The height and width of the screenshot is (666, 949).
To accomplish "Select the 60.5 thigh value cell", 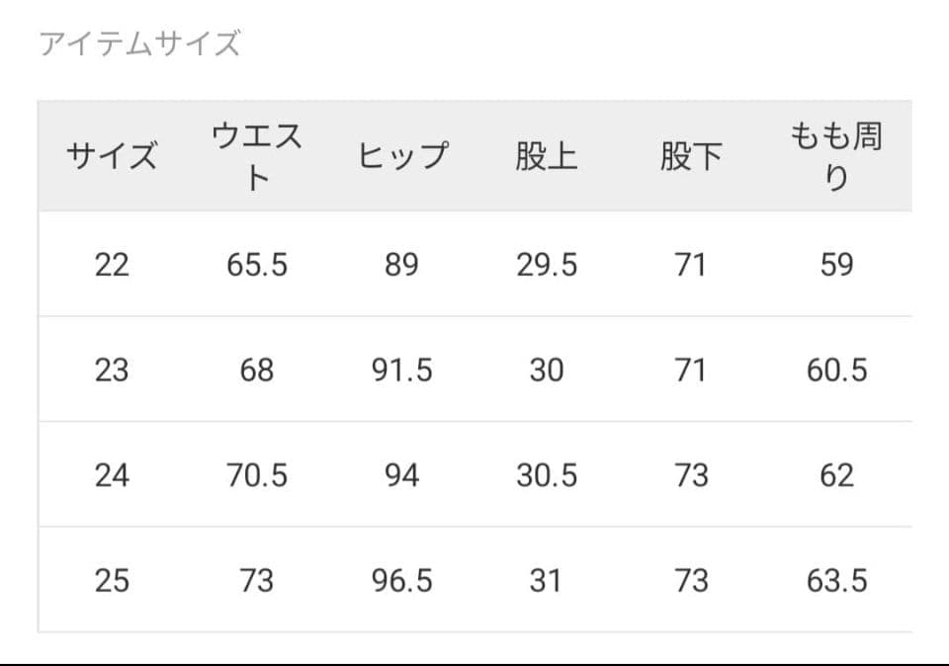I will click(x=836, y=370).
